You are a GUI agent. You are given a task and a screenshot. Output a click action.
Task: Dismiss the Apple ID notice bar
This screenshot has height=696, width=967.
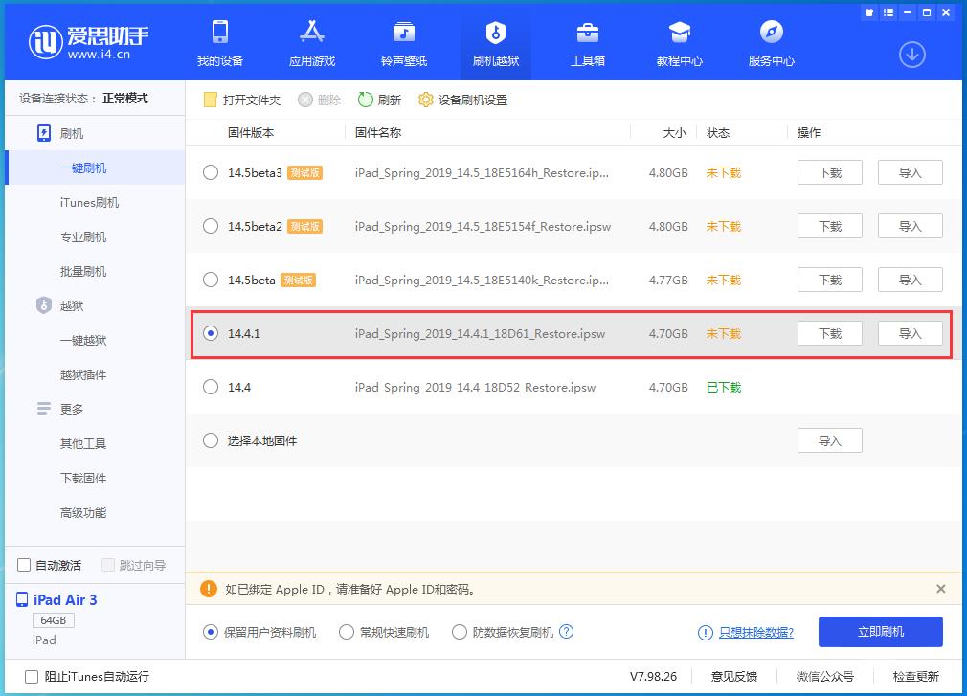tap(941, 588)
